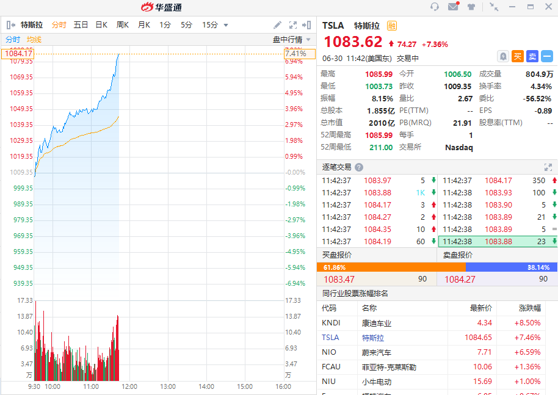Click the 特斯拉 name in chart header

pos(32,25)
